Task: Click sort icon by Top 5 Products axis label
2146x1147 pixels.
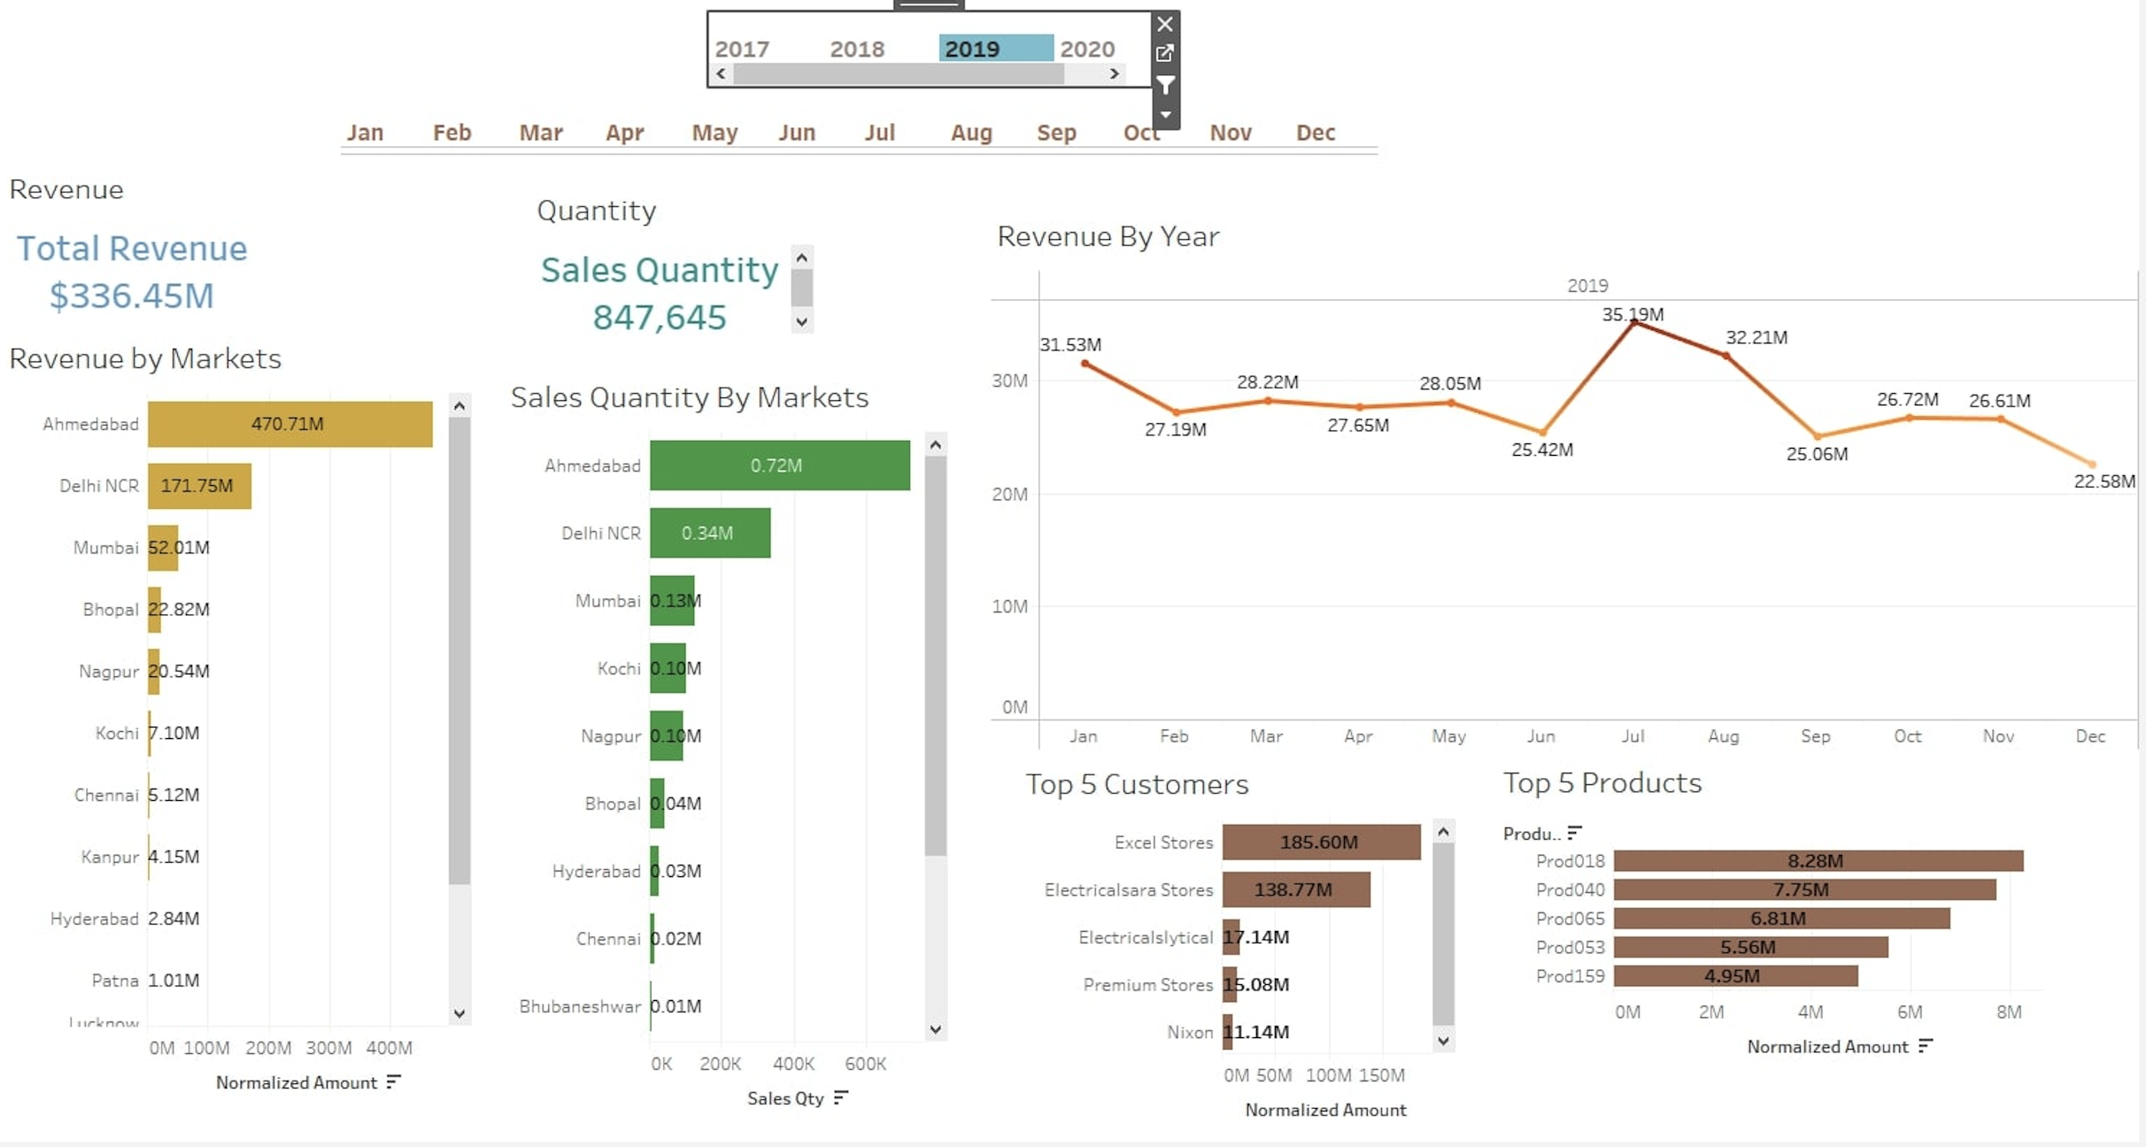Action: [x=1926, y=1046]
